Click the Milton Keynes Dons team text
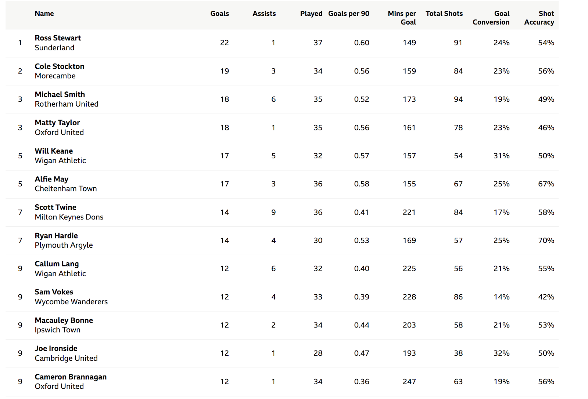Screen dimensions: 588x399 coord(69,217)
